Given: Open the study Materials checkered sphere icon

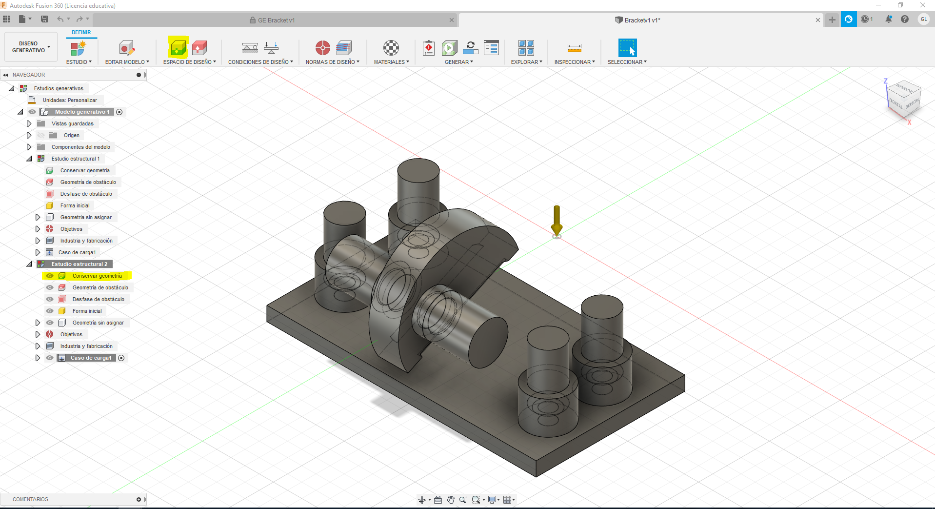Looking at the screenshot, I should point(391,48).
